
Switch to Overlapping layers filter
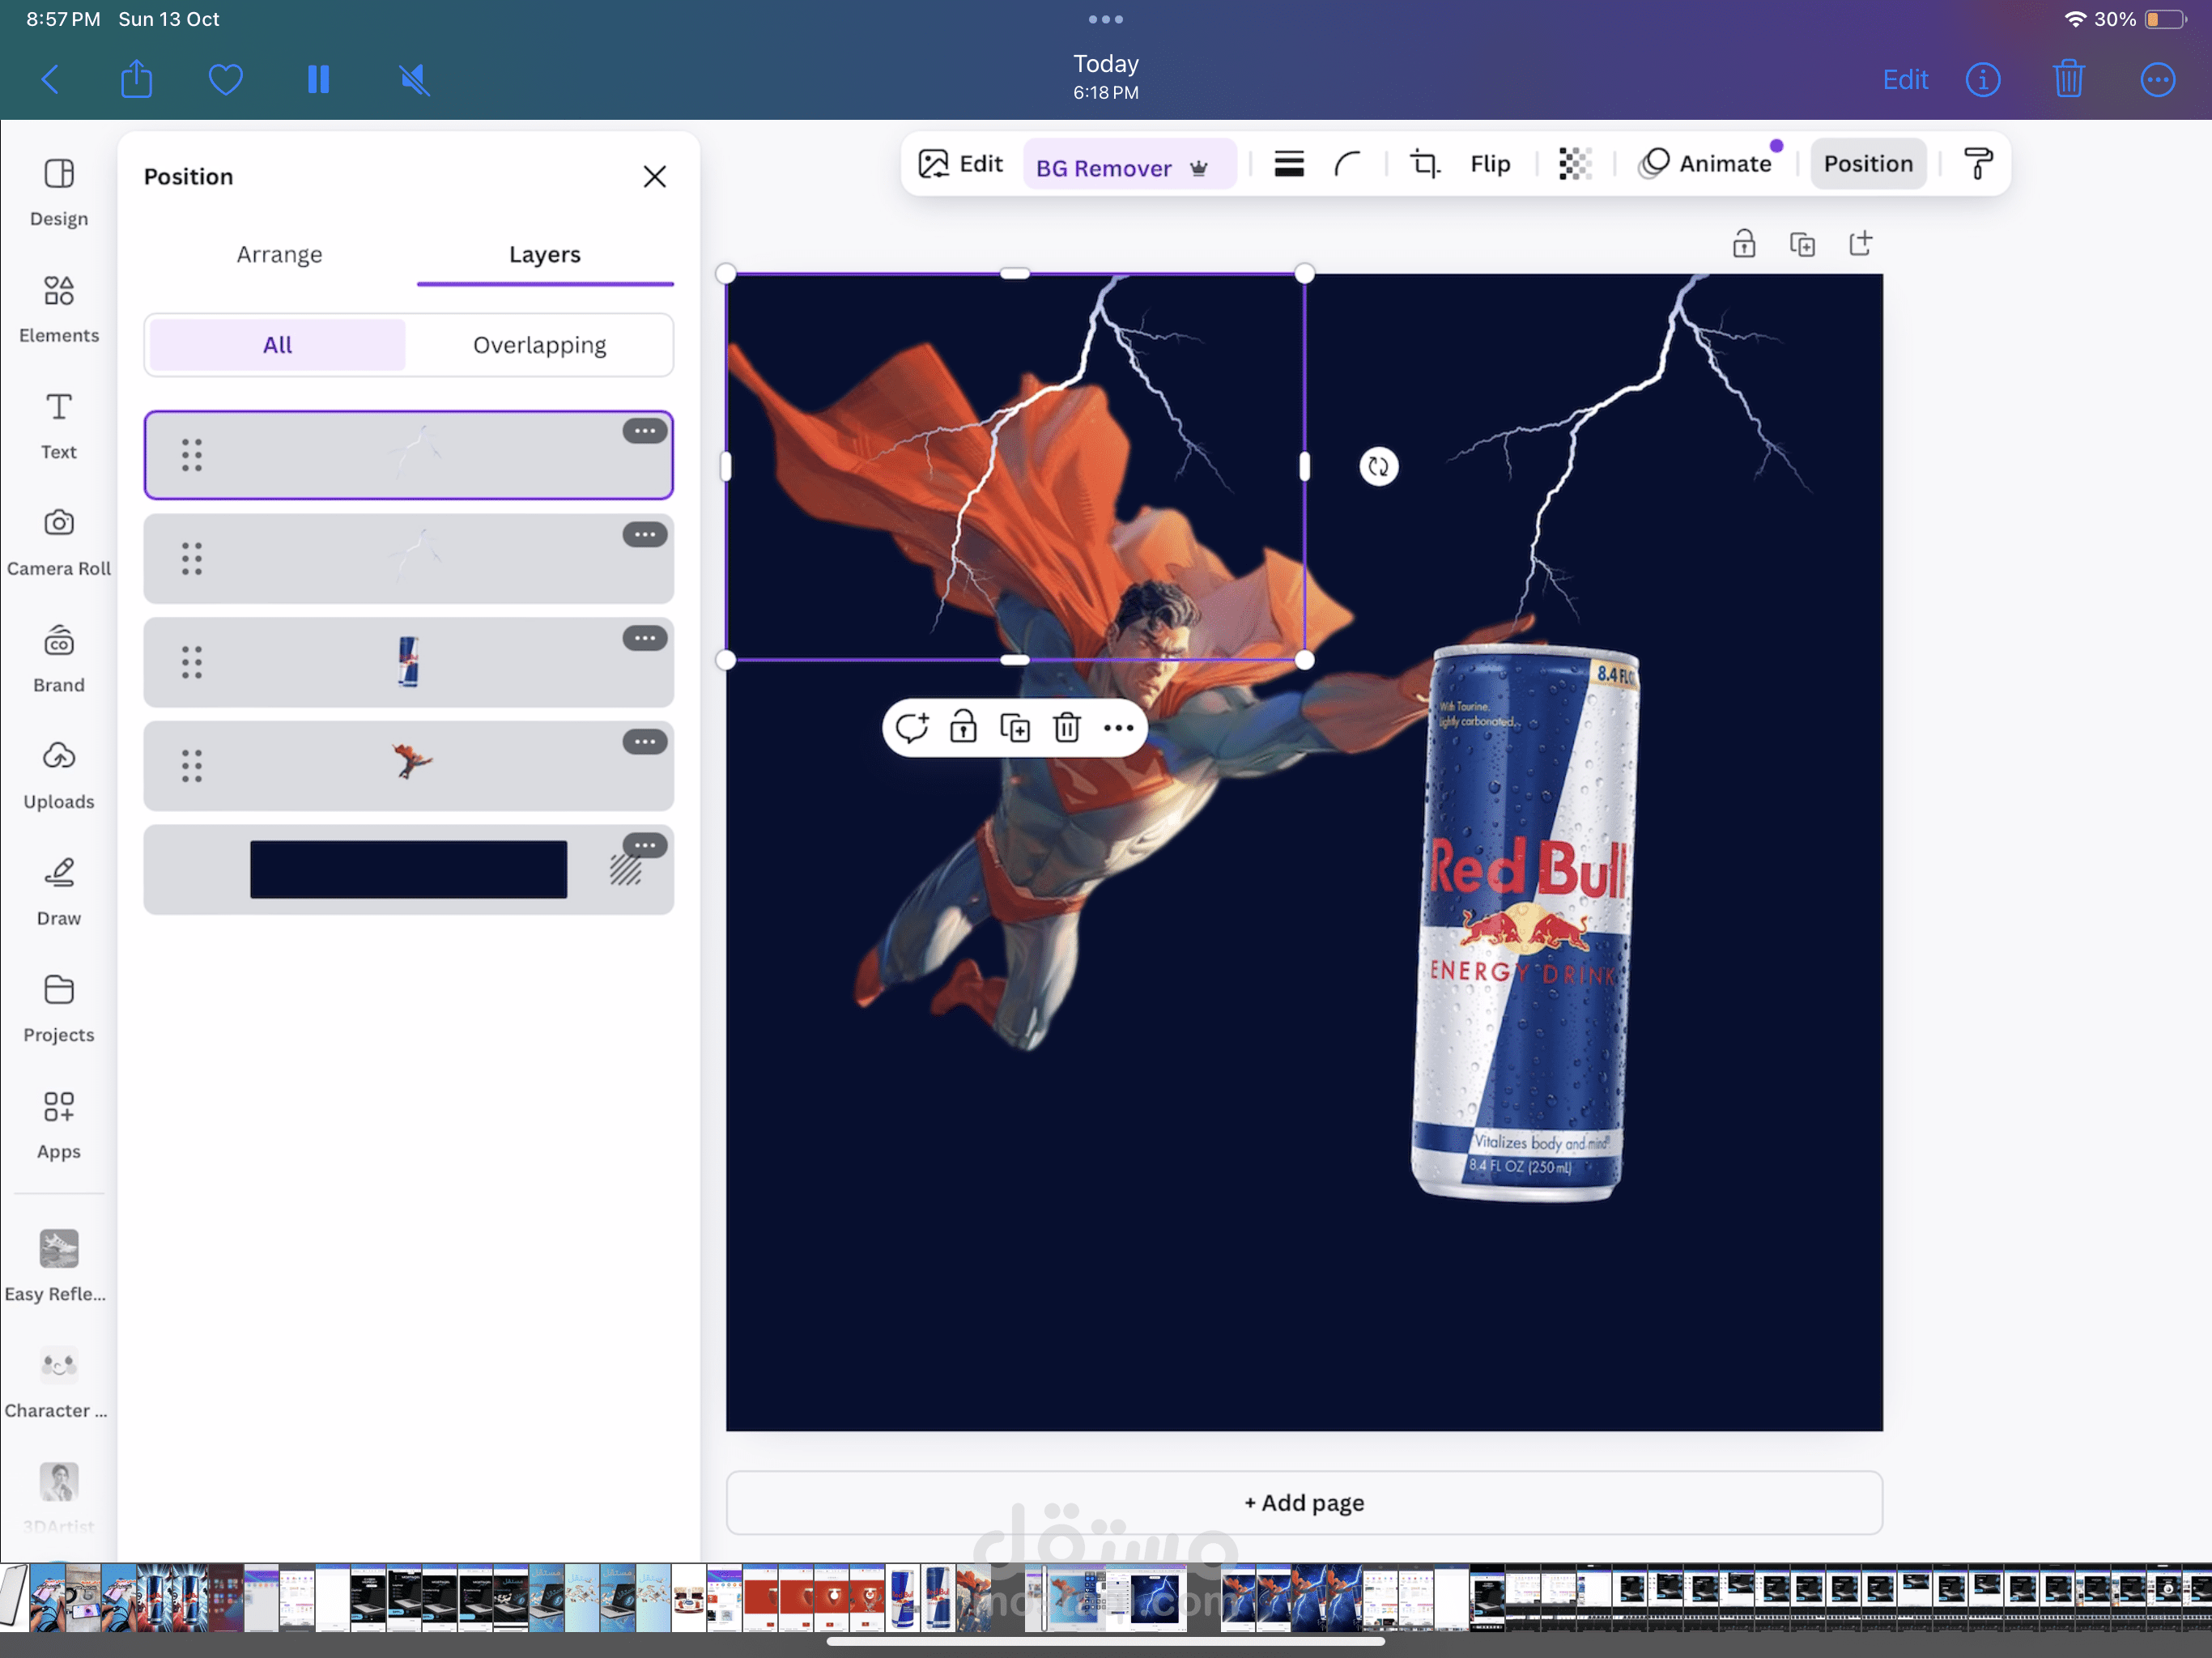(539, 345)
